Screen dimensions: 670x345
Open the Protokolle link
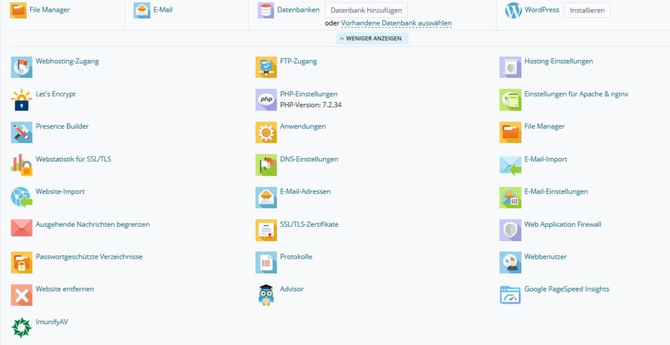[296, 257]
